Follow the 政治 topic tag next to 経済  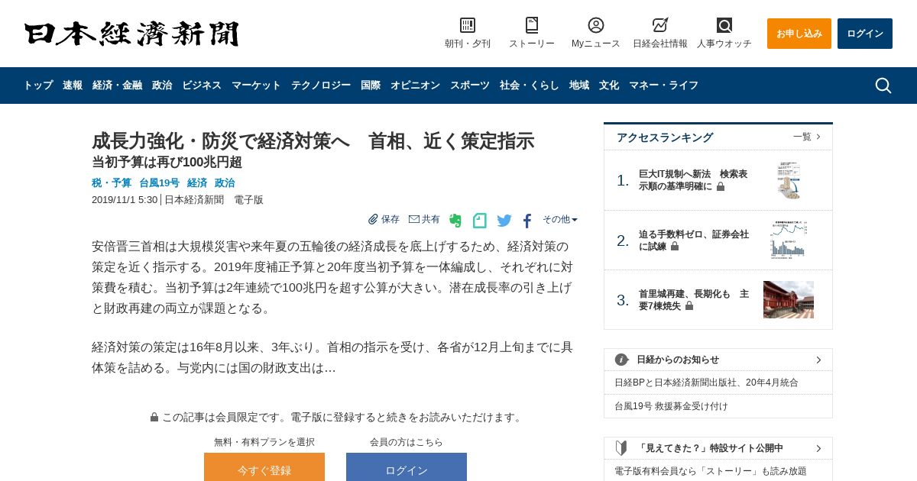(225, 183)
